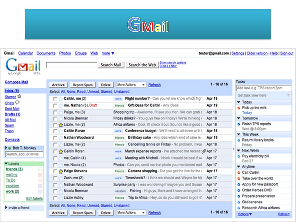This screenshot has width=296, height=222.
Task: Mark Return library books task done
Action: point(239,140)
